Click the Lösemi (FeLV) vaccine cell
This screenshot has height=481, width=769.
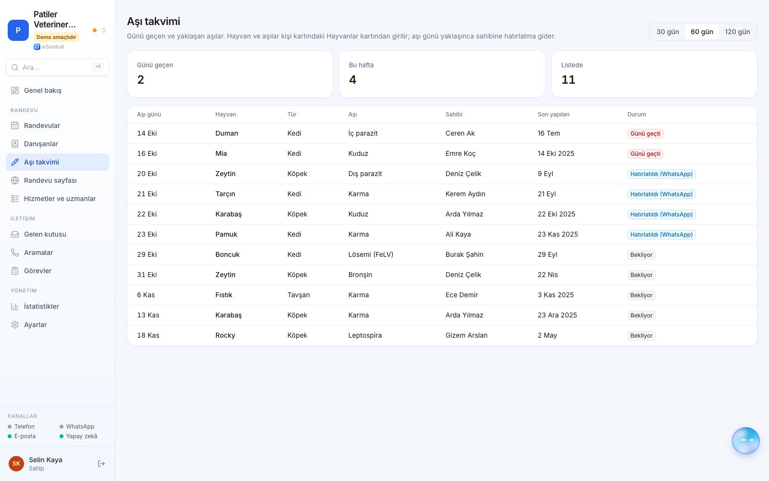click(x=371, y=254)
